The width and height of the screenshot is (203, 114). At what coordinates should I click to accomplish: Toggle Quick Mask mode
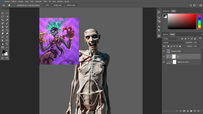point(2,58)
